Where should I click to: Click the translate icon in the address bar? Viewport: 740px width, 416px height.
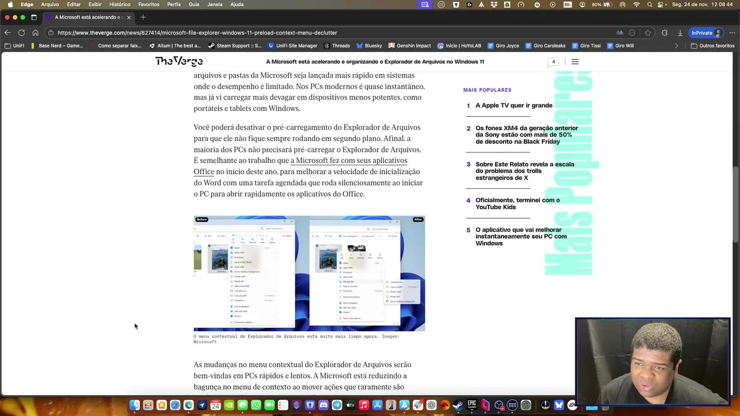[x=619, y=33]
